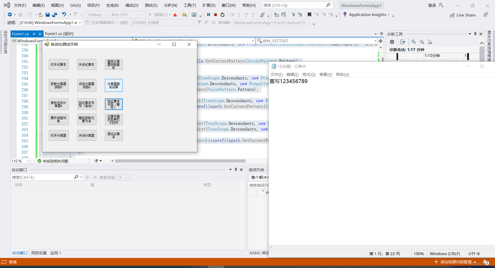Image resolution: width=495 pixels, height=268 pixels.
Task: Stop debugging with the red square icon
Action: [x=216, y=15]
